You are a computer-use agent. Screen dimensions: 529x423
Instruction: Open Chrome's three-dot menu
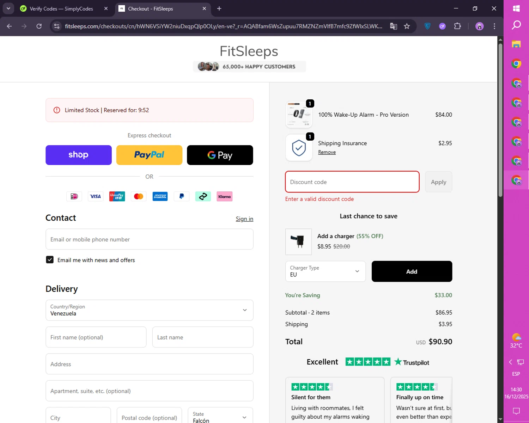click(494, 26)
